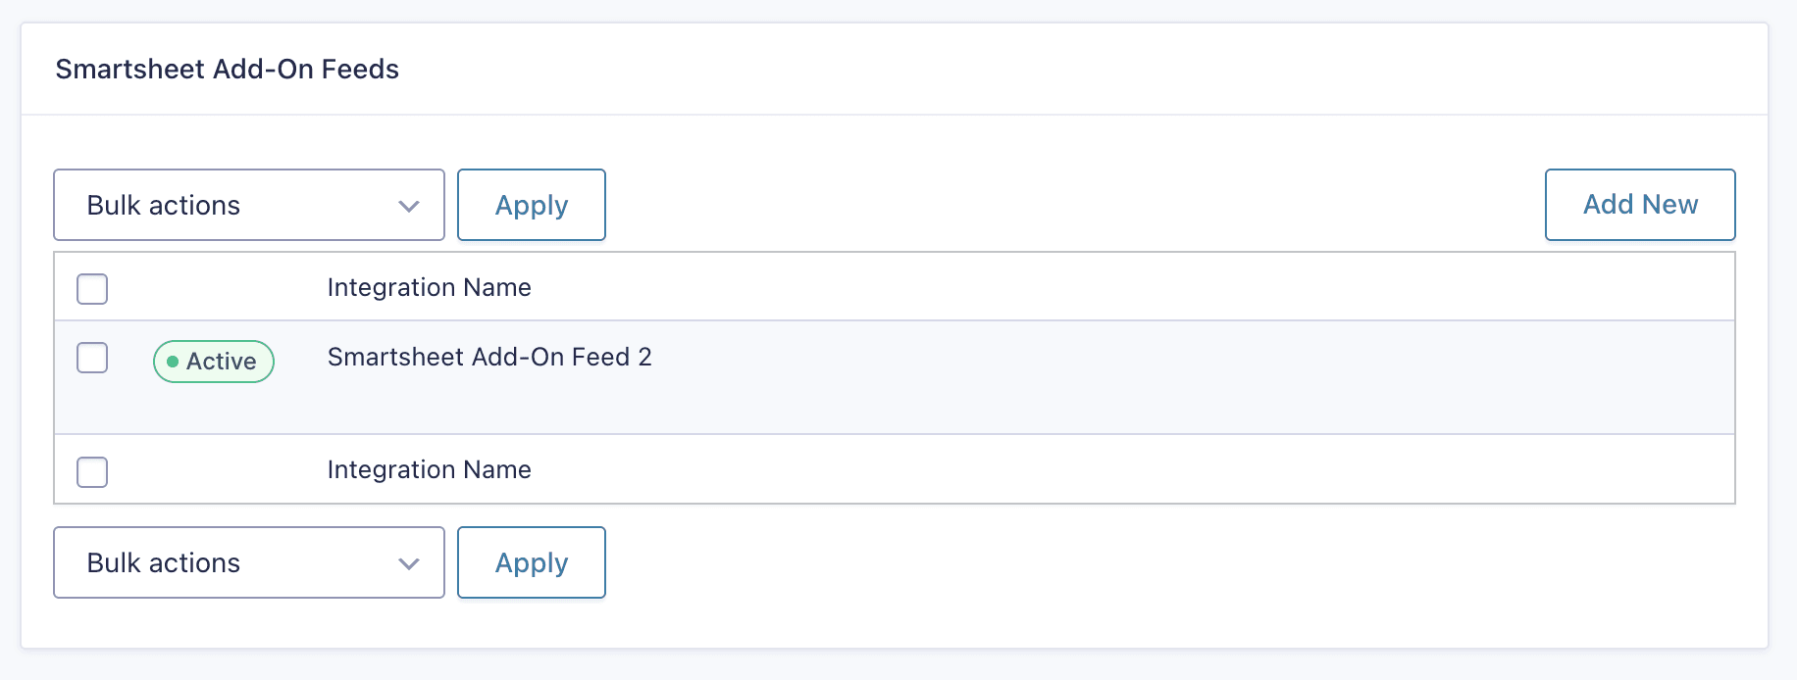Screen dimensions: 1797x680
Task: Click the header Integration Name column label
Action: click(x=429, y=287)
